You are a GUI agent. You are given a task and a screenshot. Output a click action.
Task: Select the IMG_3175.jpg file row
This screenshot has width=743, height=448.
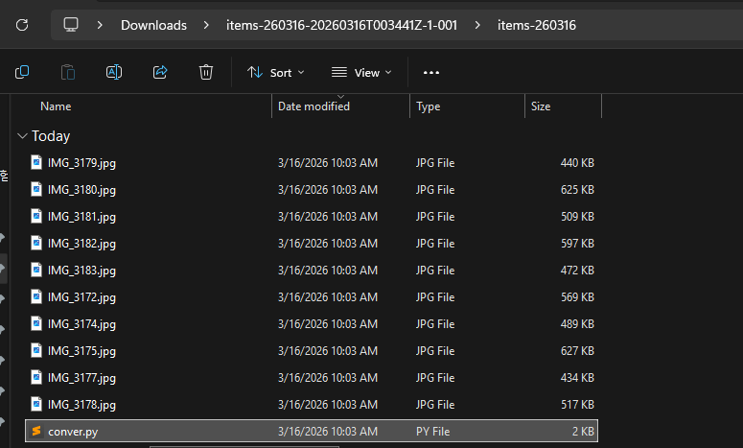(81, 351)
